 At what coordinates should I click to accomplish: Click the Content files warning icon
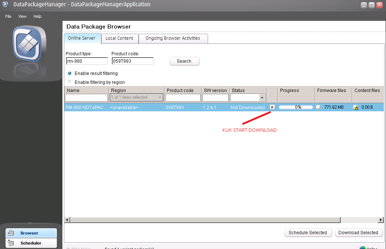click(x=356, y=108)
